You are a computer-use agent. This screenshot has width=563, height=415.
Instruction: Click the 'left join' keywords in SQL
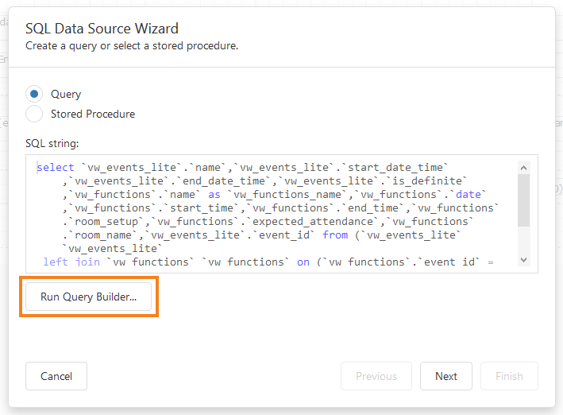click(x=71, y=262)
